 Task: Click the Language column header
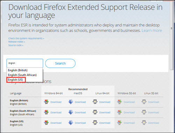16,93
